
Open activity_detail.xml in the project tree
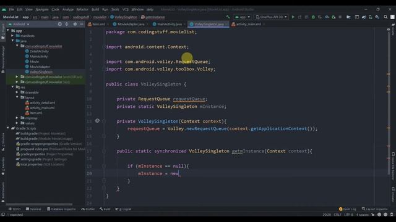(42, 102)
